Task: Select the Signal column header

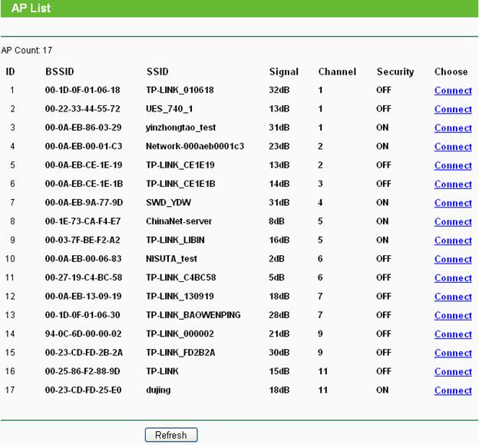Action: pyautogui.click(x=284, y=72)
